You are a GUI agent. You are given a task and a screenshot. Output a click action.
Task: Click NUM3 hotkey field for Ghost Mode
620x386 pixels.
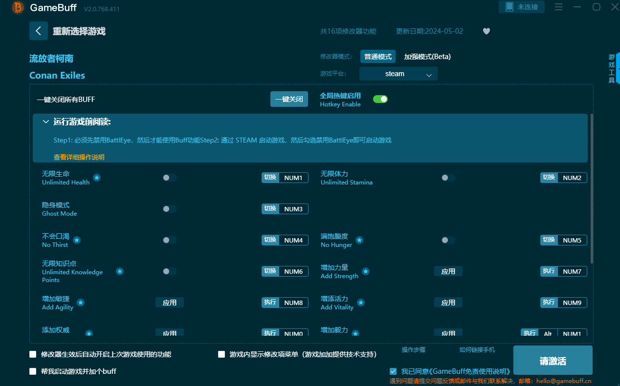[293, 209]
